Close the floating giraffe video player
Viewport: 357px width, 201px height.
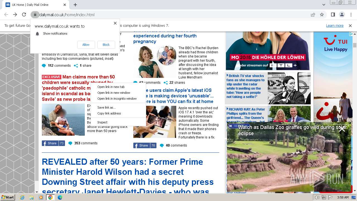[x=342, y=128]
